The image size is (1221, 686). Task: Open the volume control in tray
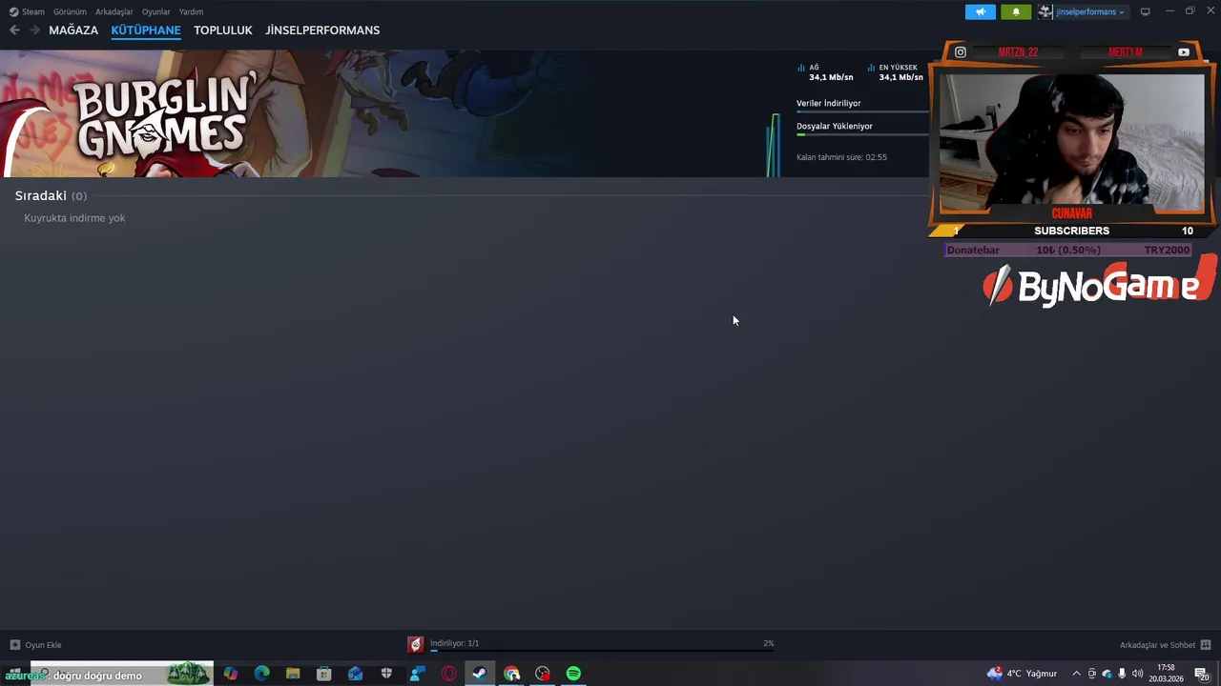[x=1137, y=674]
